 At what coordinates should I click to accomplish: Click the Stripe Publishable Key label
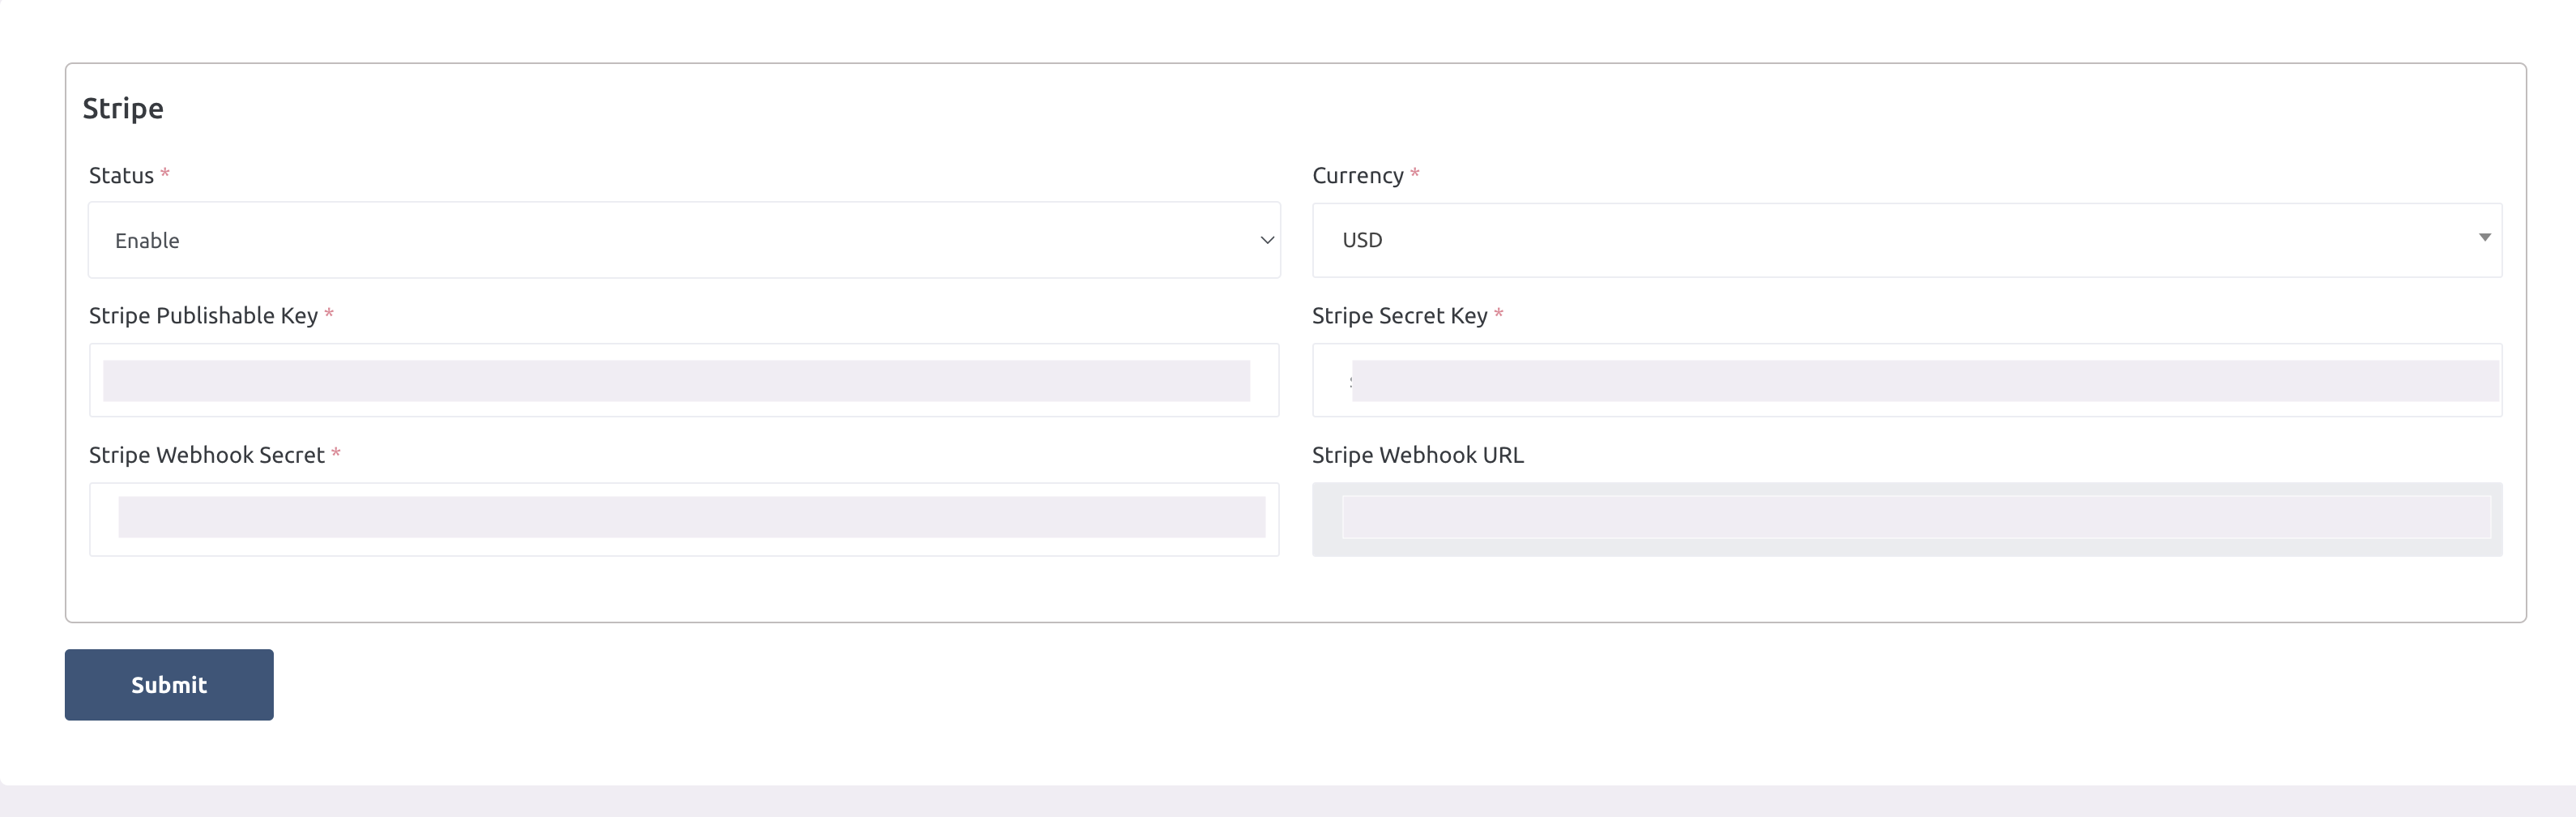tap(203, 316)
